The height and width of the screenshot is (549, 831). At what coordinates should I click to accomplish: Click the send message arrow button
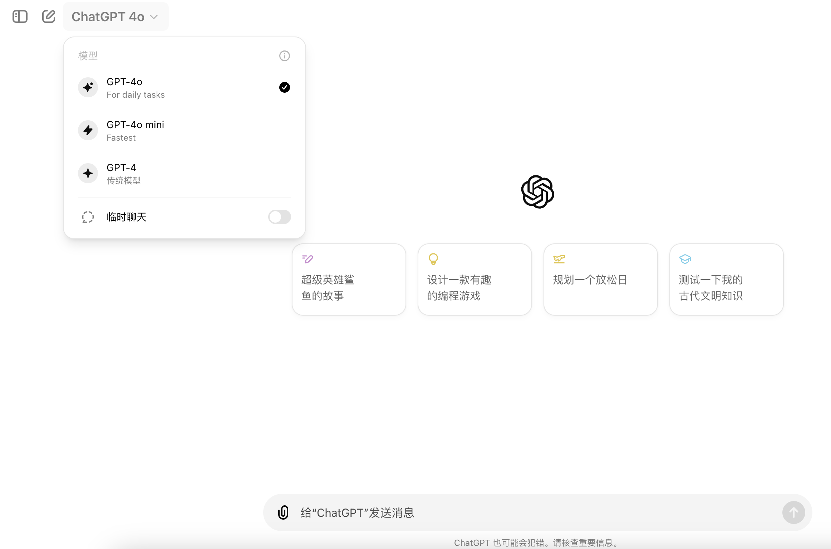click(x=794, y=512)
